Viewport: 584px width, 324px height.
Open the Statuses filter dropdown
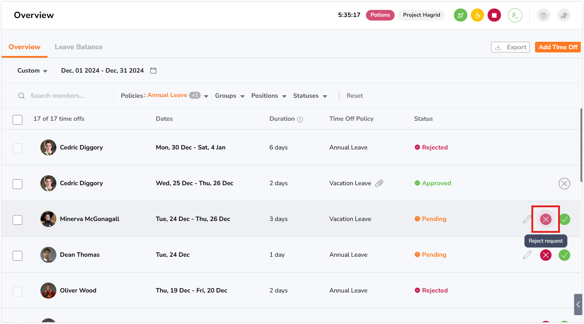310,96
